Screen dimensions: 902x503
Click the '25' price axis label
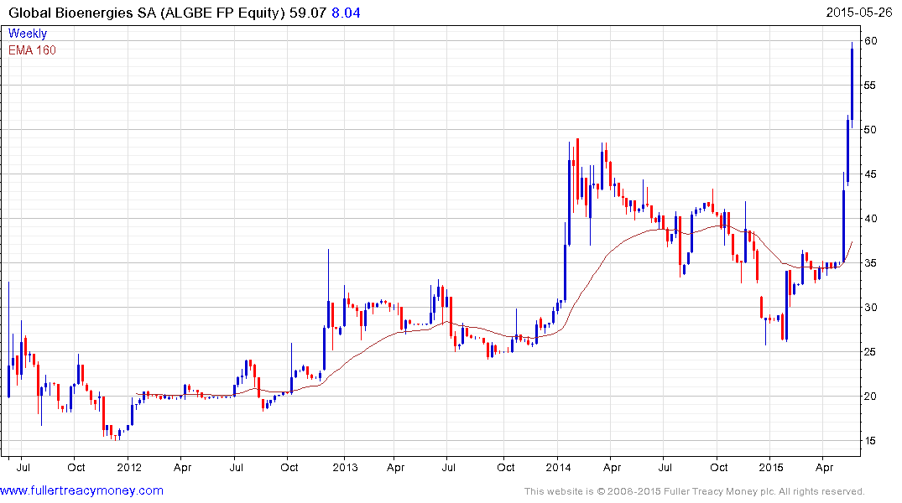coord(870,352)
